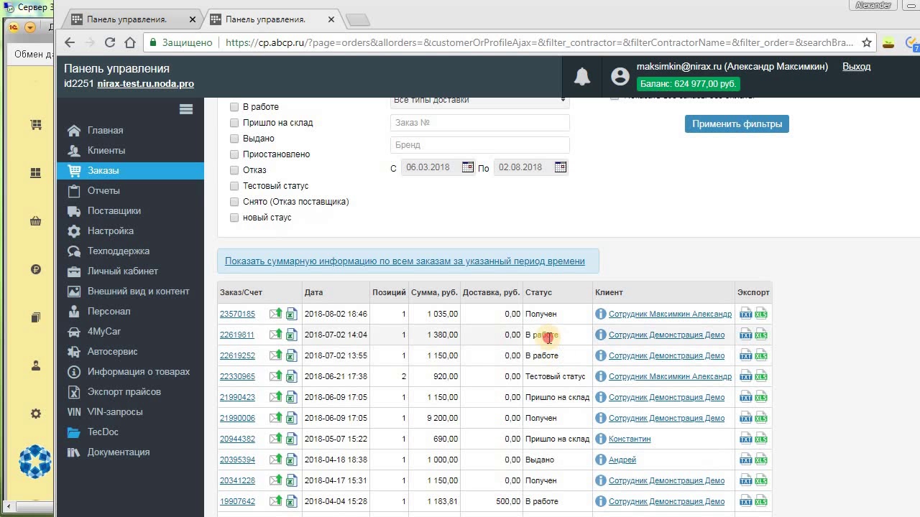Click the notification bell icon
Screen dimensions: 920x517
(x=582, y=77)
